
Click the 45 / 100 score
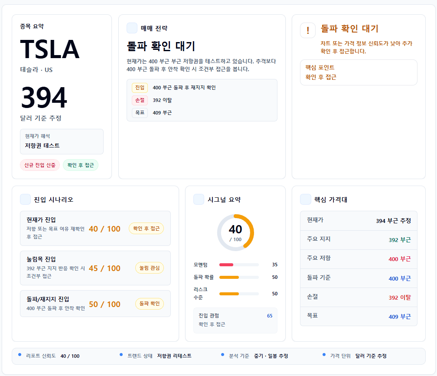[x=104, y=268]
